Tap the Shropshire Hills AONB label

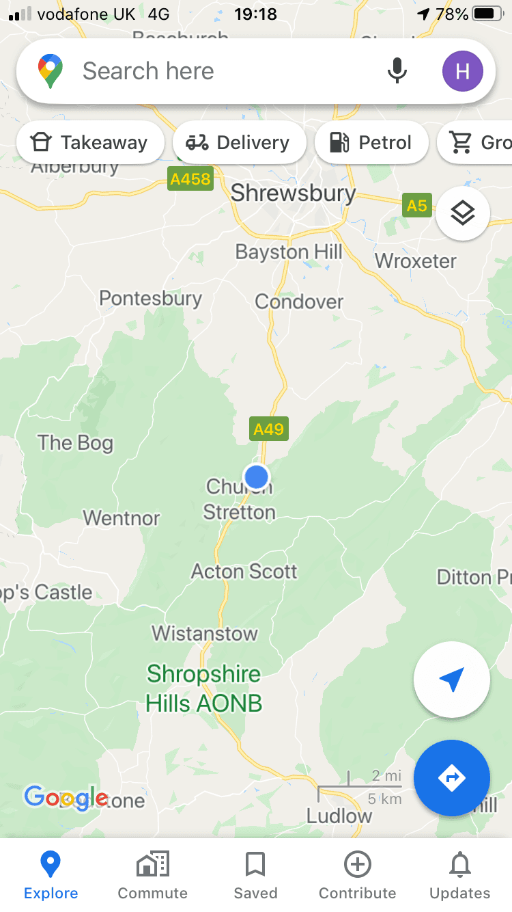(x=204, y=688)
